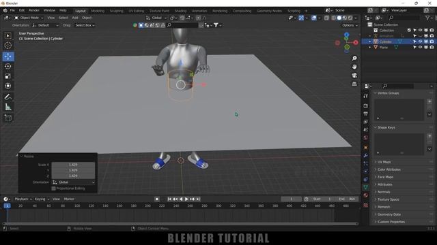
Task: Open the File menu
Action: click(12, 10)
